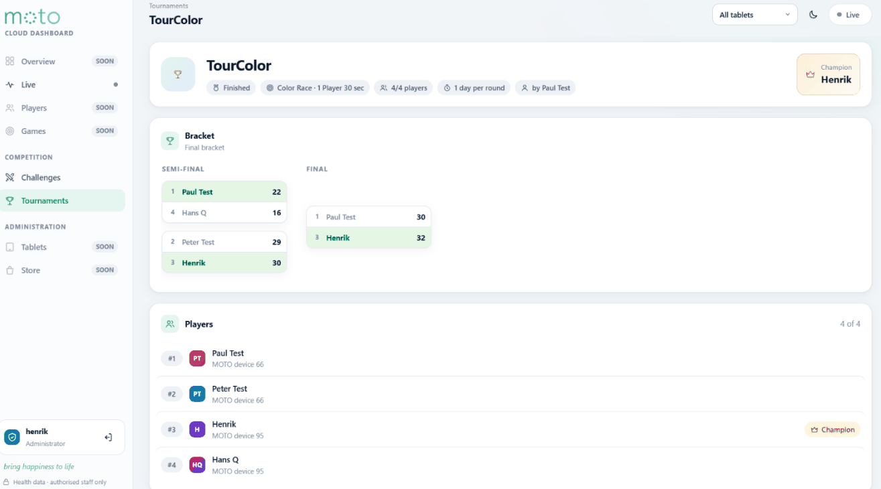Open Tablets under Administration
This screenshot has height=489, width=881.
pyautogui.click(x=62, y=247)
